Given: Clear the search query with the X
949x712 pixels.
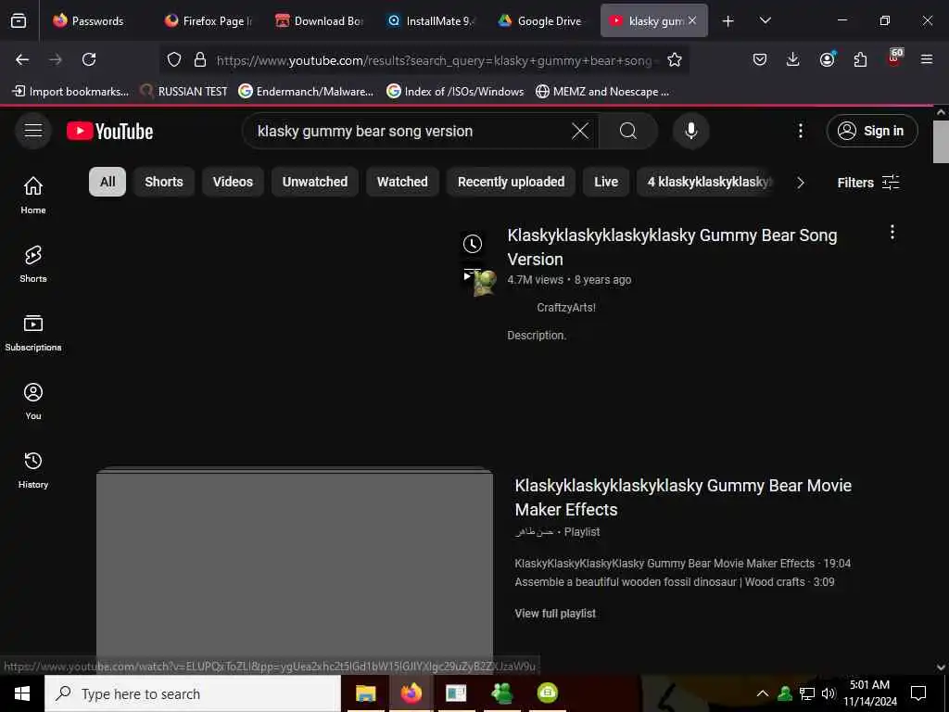Looking at the screenshot, I should pyautogui.click(x=580, y=131).
